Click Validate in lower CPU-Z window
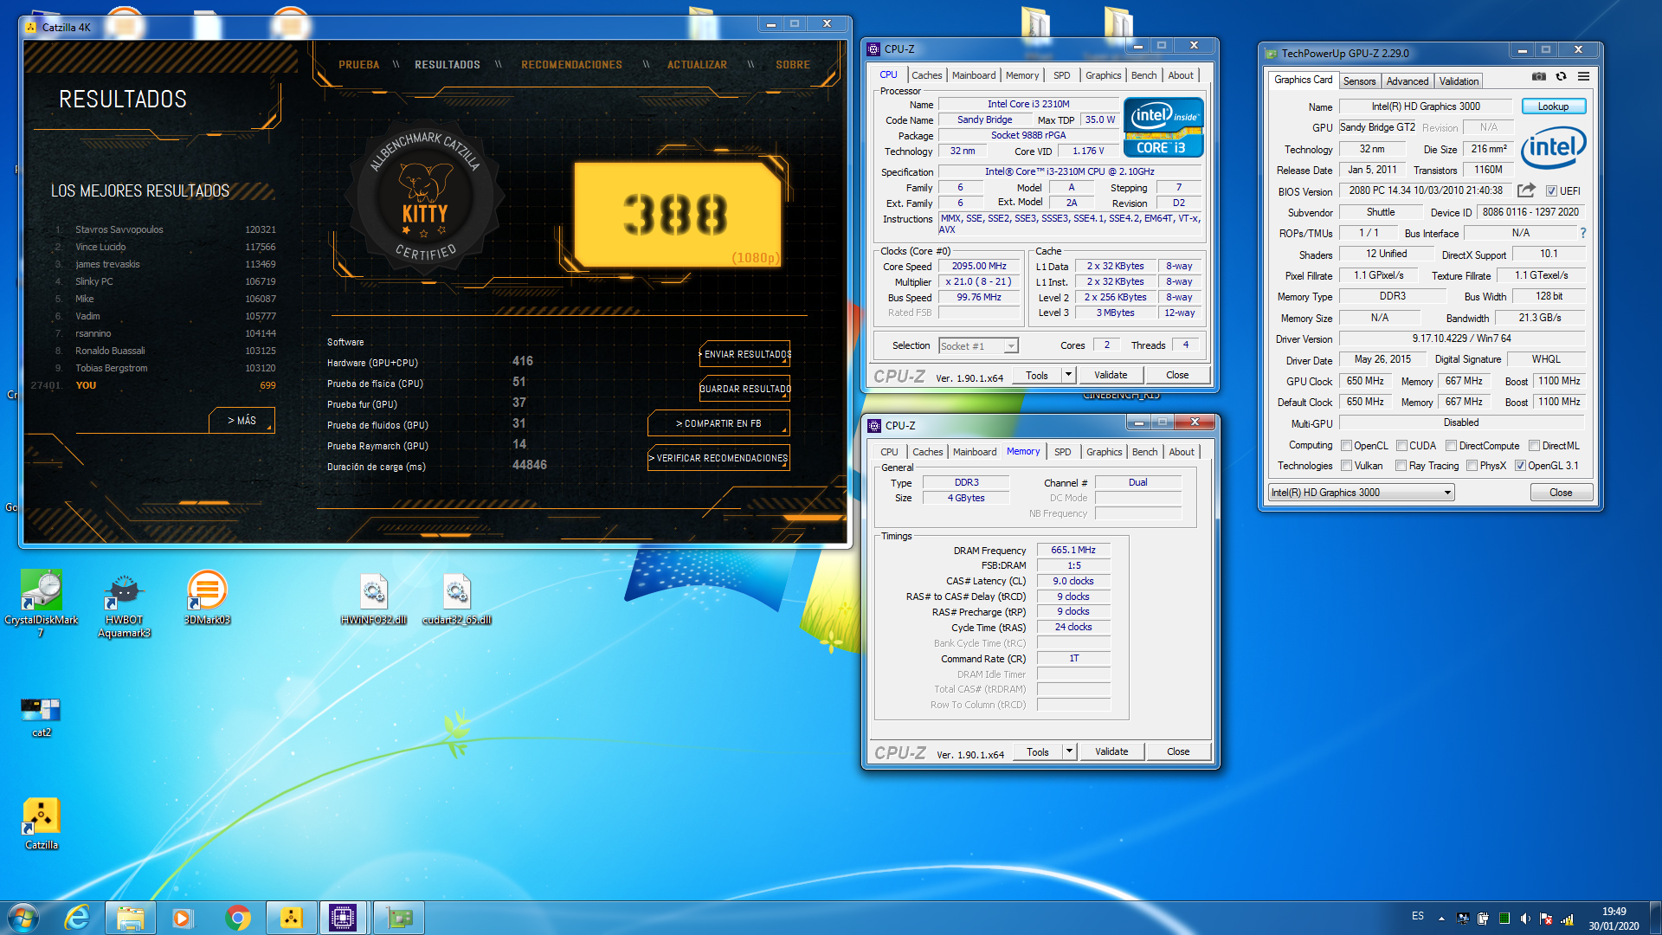The height and width of the screenshot is (935, 1662). click(1111, 751)
